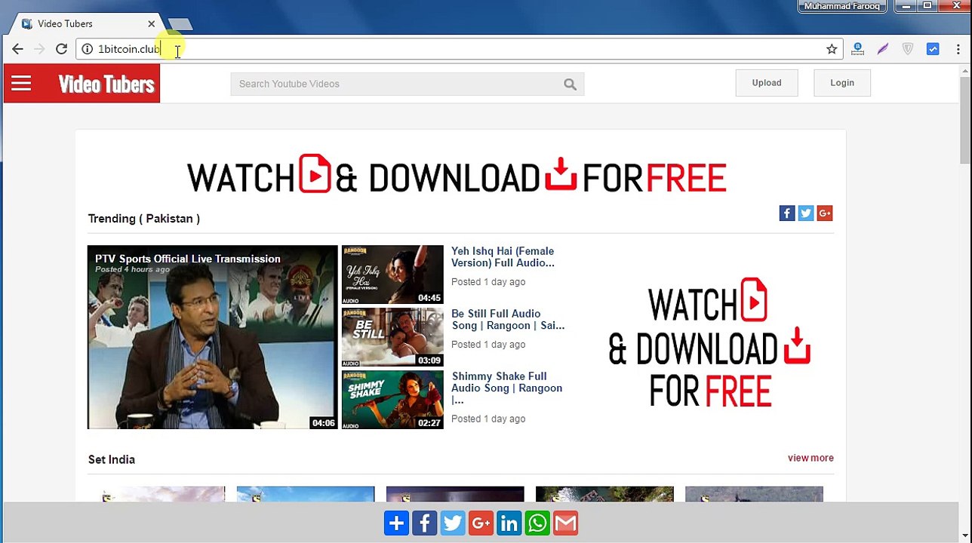Open the first Set India video thumbnail

(156, 494)
